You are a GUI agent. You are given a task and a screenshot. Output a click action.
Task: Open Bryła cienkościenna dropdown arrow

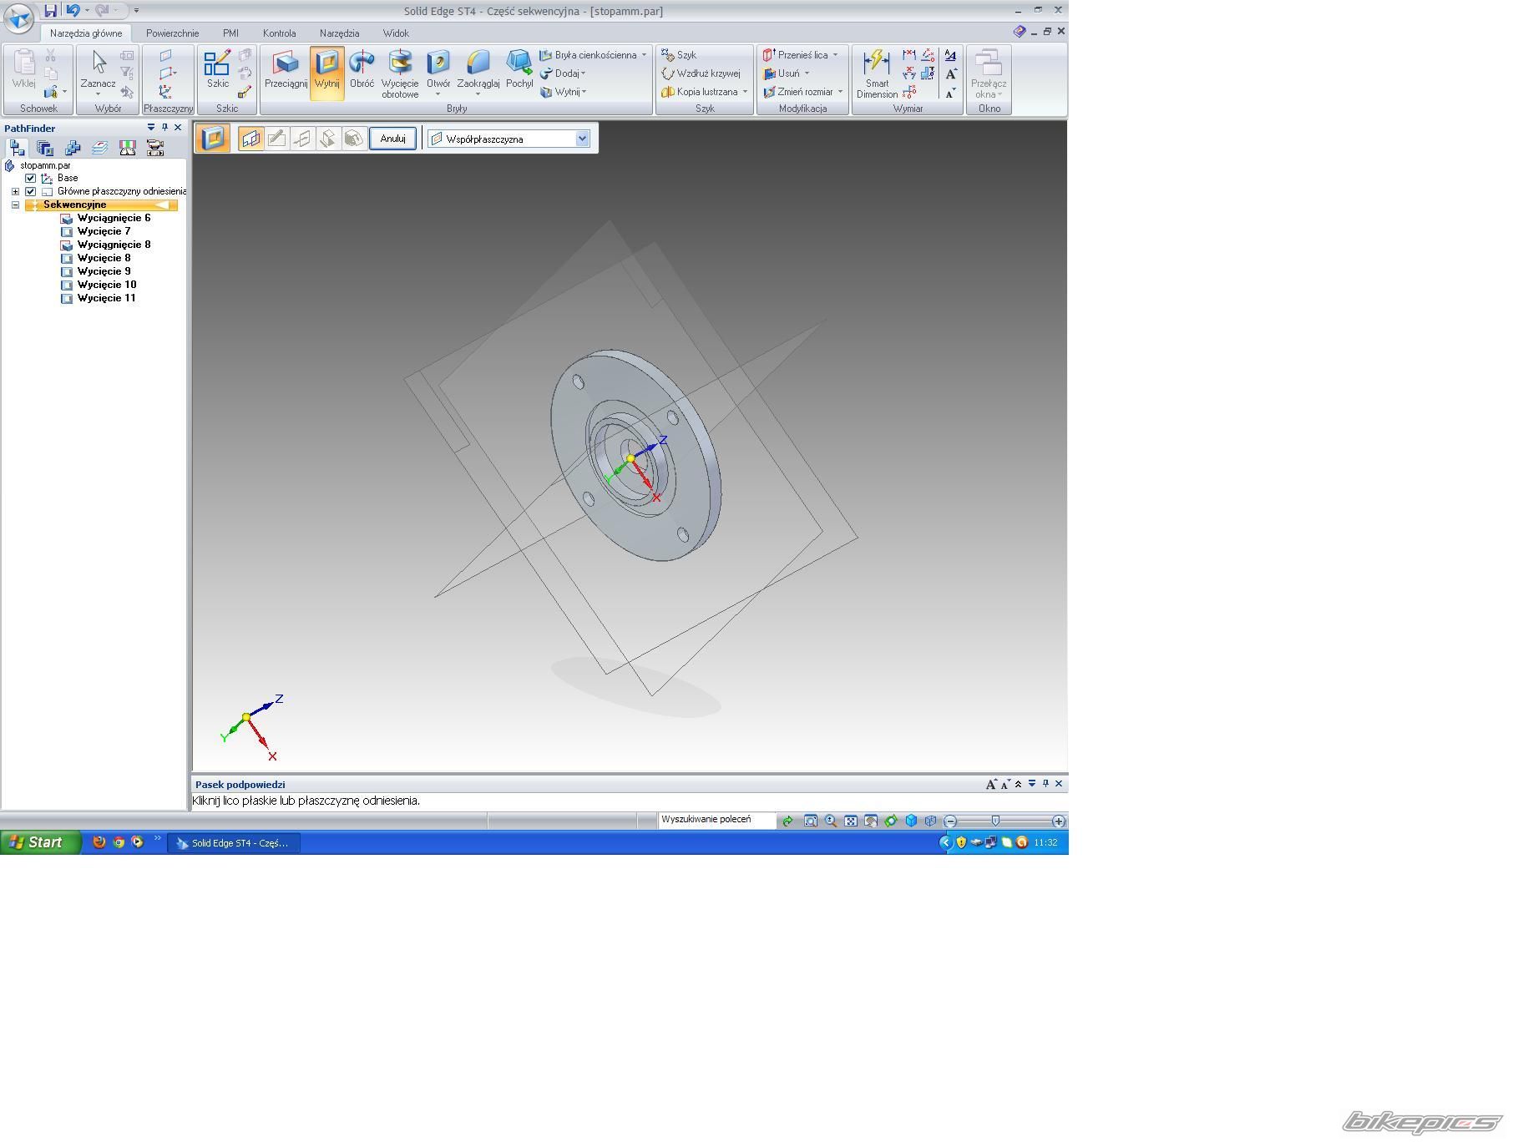point(644,55)
